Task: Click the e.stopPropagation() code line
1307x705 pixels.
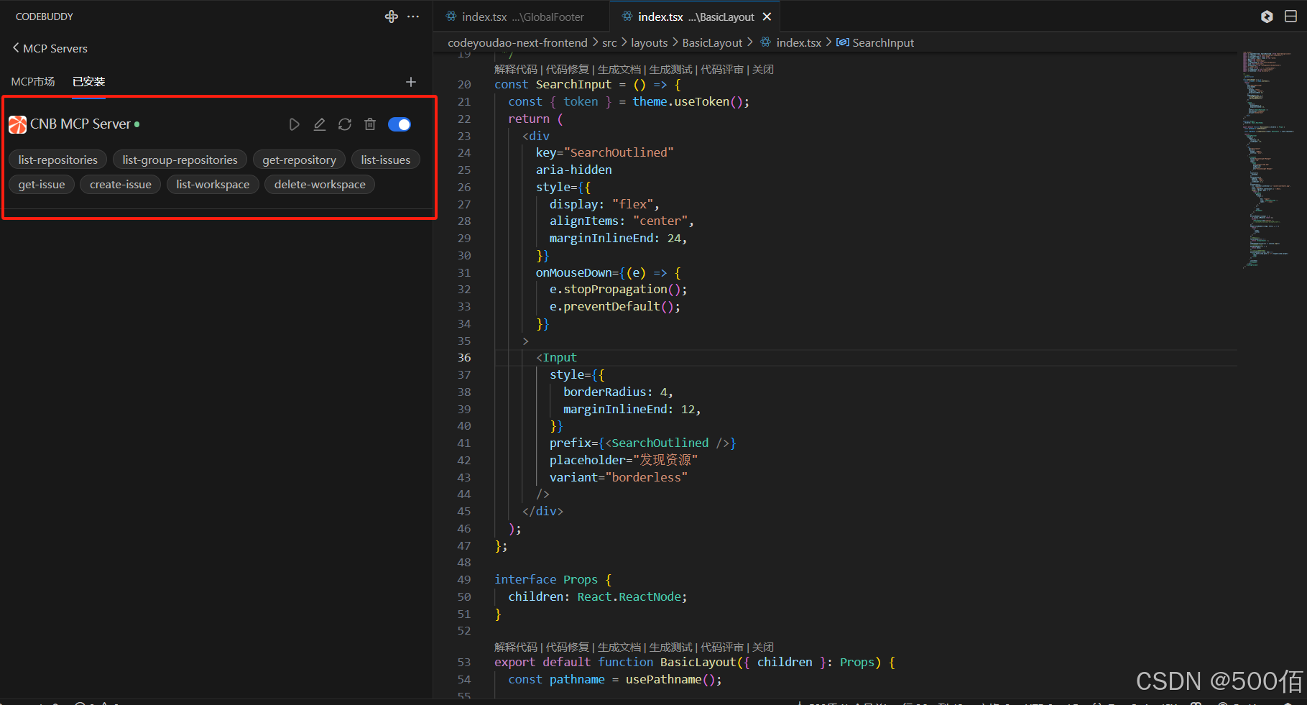Action: coord(619,290)
